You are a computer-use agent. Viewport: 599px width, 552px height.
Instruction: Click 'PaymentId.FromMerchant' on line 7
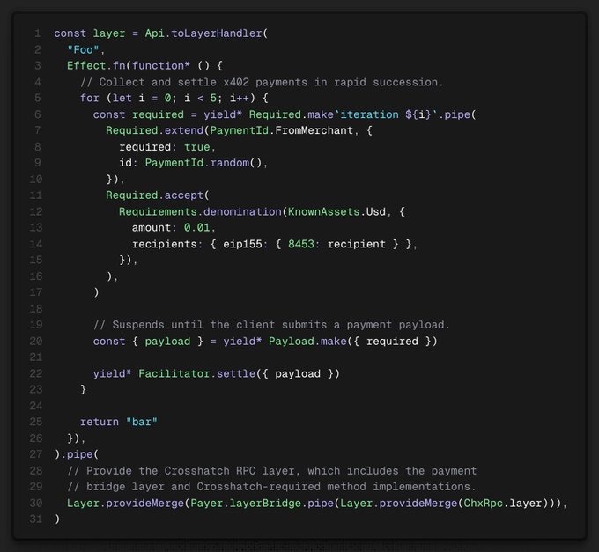pos(282,130)
